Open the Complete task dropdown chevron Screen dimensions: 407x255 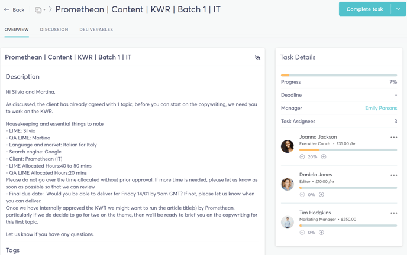[x=398, y=9]
